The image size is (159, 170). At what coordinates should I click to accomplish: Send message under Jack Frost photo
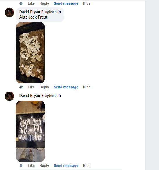pos(66,87)
